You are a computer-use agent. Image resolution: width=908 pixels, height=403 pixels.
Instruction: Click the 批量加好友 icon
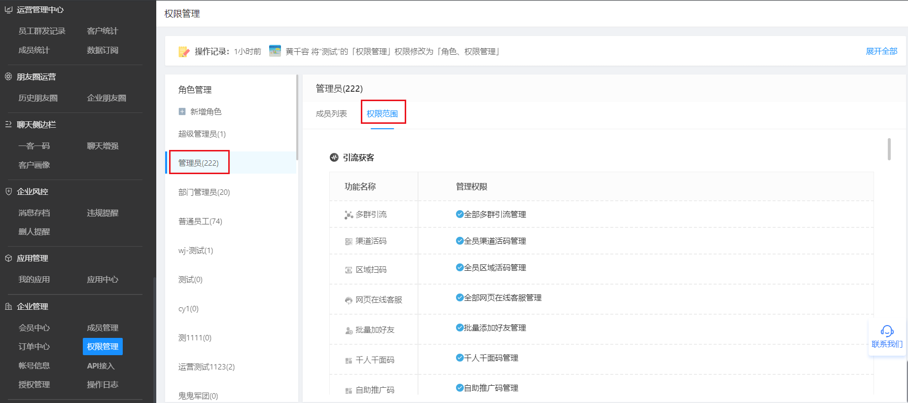pyautogui.click(x=349, y=330)
